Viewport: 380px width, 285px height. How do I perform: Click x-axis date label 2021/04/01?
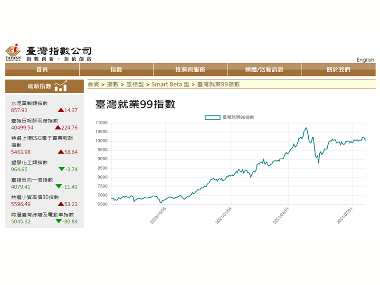[281, 216]
